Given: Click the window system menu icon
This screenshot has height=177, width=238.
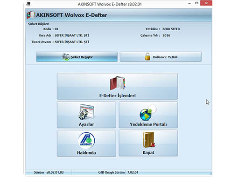Looking at the screenshot, I should [x=28, y=4].
